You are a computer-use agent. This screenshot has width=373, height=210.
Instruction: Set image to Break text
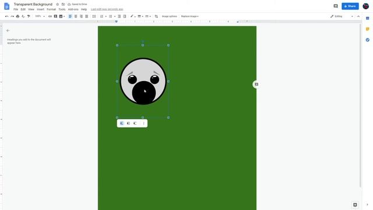tap(135, 123)
